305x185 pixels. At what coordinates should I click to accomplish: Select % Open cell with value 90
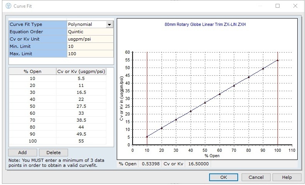click(x=32, y=134)
